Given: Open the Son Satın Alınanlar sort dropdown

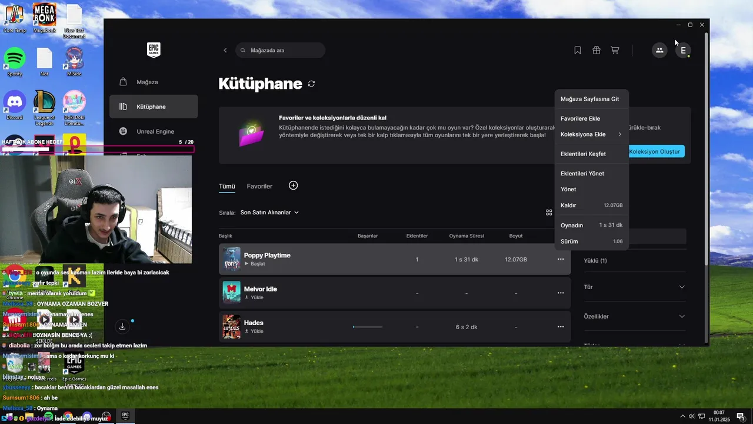Looking at the screenshot, I should [269, 213].
